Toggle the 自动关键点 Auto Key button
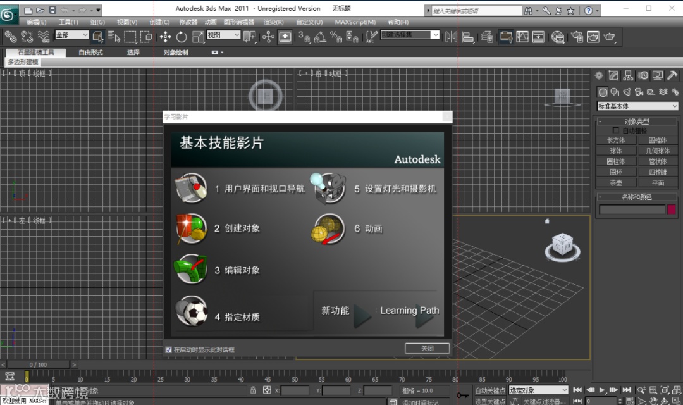683x405 pixels. [491, 390]
